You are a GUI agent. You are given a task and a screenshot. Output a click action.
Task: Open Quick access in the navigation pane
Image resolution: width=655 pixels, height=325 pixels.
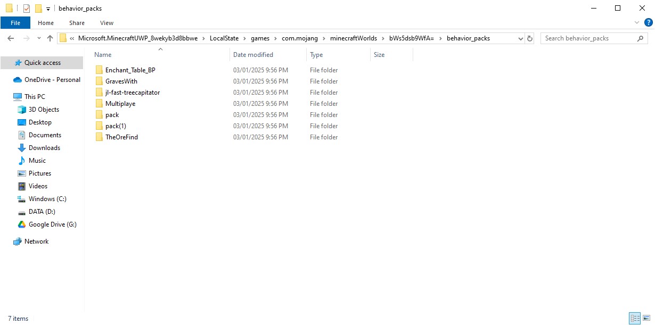coord(42,63)
